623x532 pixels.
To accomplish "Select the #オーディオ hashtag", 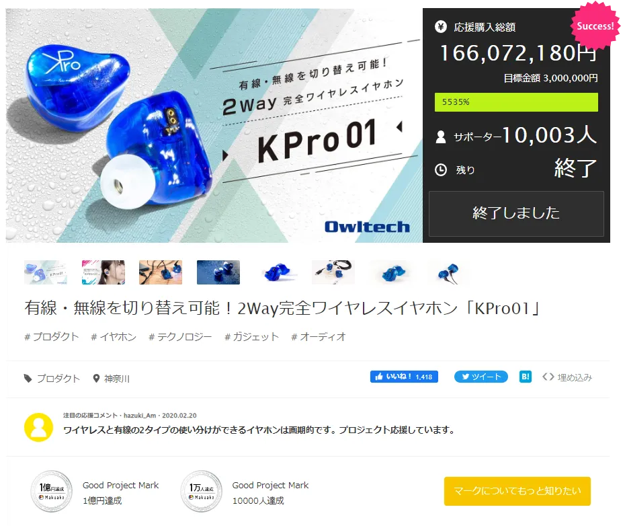I will click(319, 337).
